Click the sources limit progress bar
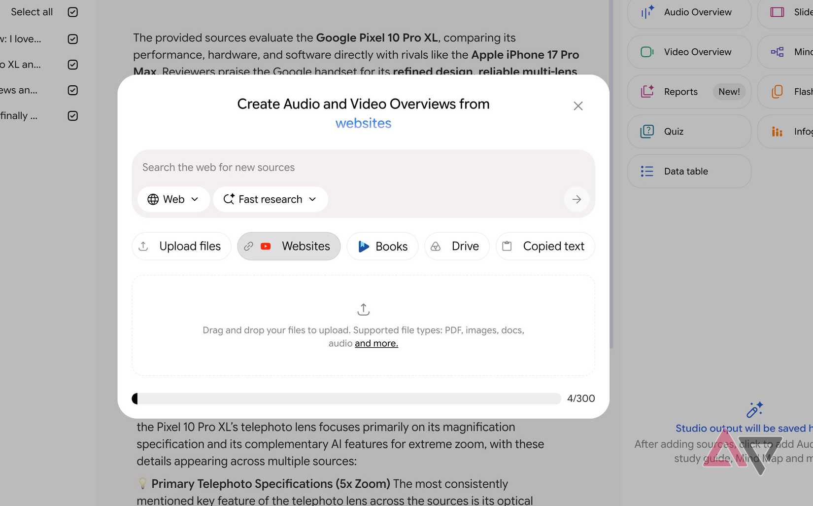 [346, 398]
